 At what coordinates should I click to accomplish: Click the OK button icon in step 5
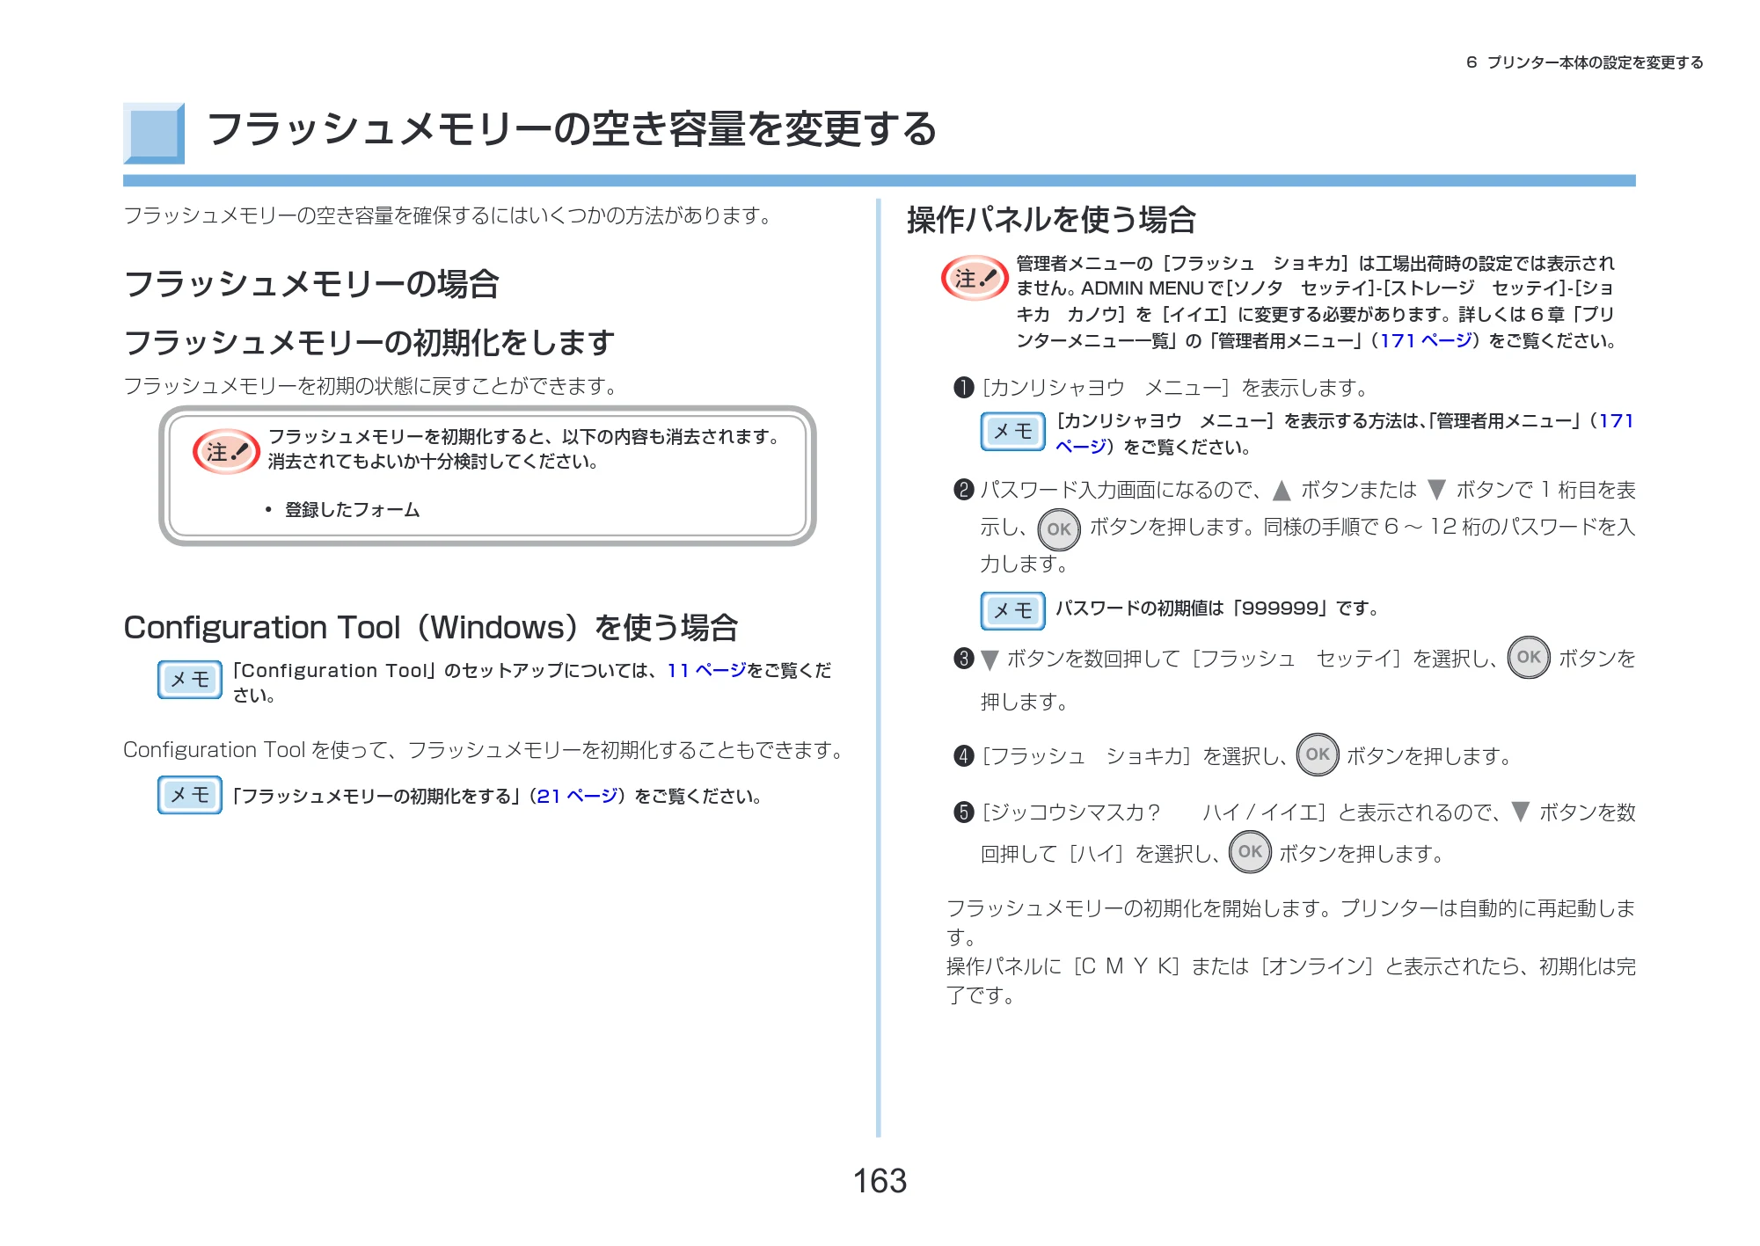pyautogui.click(x=1250, y=851)
